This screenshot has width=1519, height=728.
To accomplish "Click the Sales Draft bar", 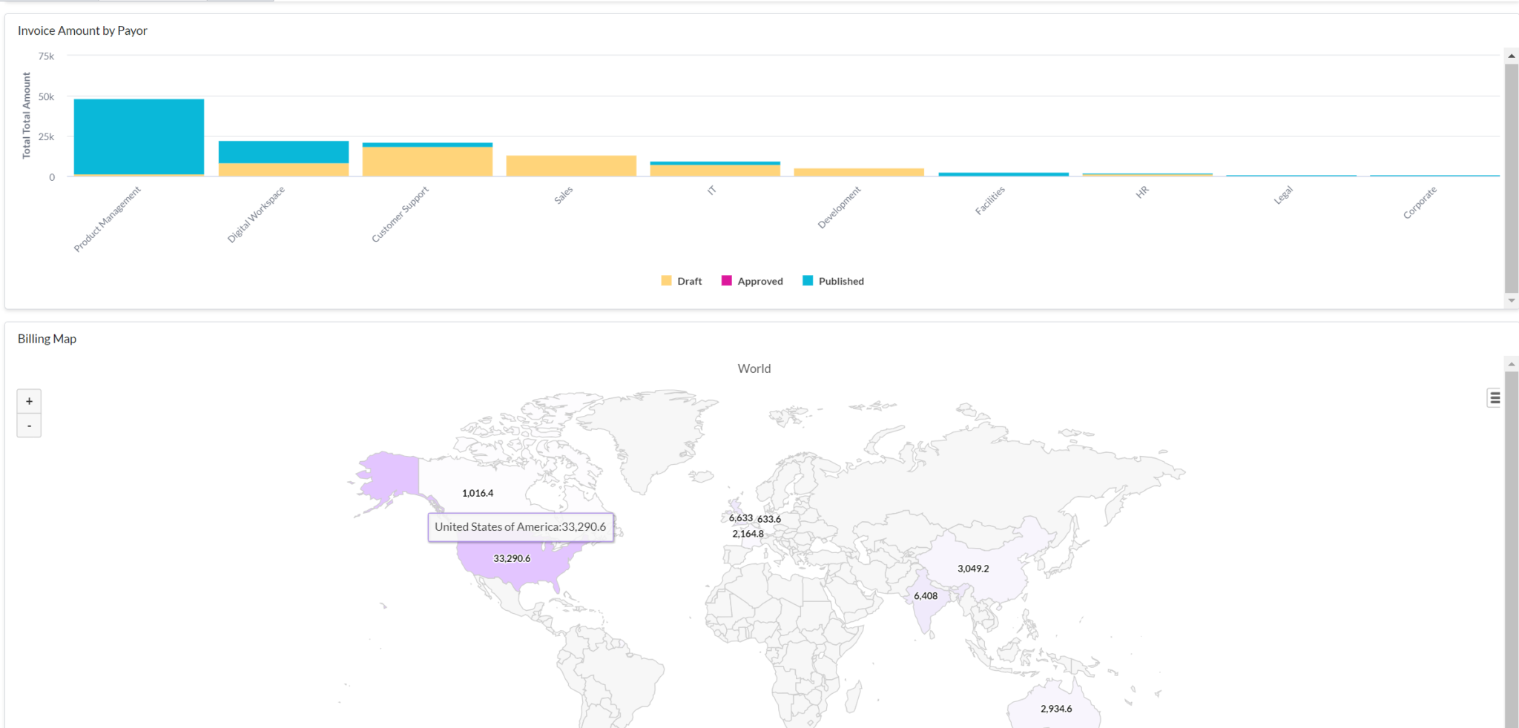I will 571,165.
